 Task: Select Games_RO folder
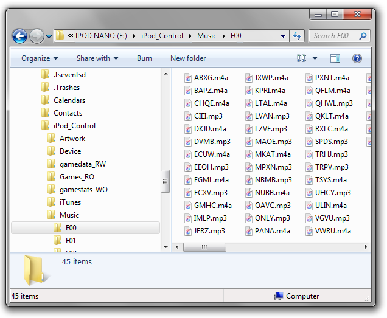click(x=71, y=177)
